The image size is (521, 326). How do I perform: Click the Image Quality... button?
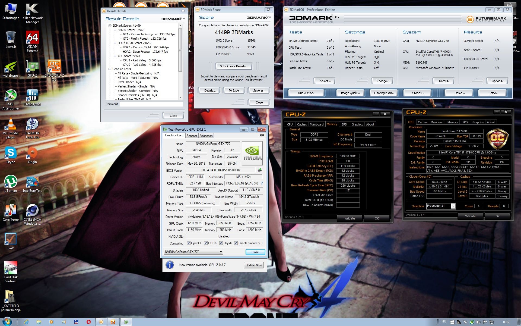coord(351,93)
